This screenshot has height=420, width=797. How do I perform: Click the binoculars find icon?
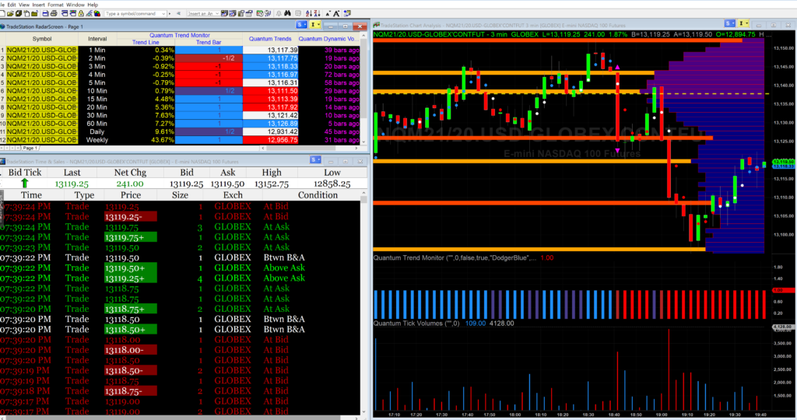click(x=288, y=13)
